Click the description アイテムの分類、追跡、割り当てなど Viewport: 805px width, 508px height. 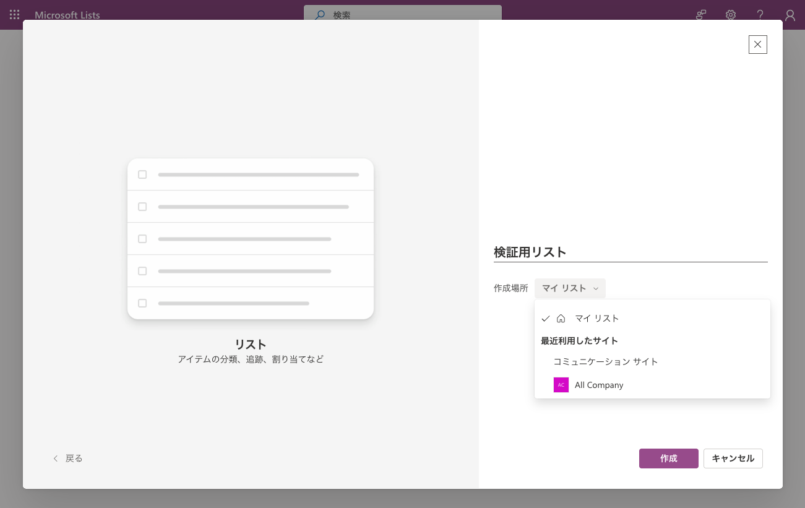(x=251, y=359)
